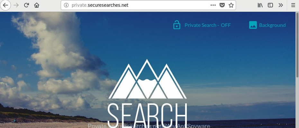Image resolution: width=299 pixels, height=128 pixels.
Task: Open the Library bookmarks and history
Action: pyautogui.click(x=260, y=5)
